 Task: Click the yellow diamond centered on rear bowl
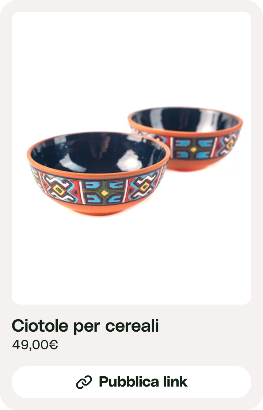(x=193, y=150)
